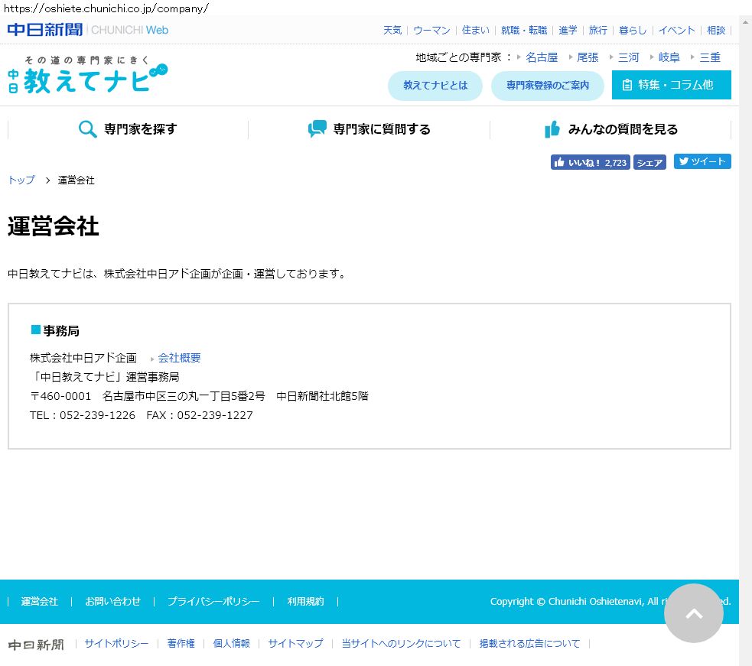
Task: Open the 特集・コラム他 button
Action: 671,85
